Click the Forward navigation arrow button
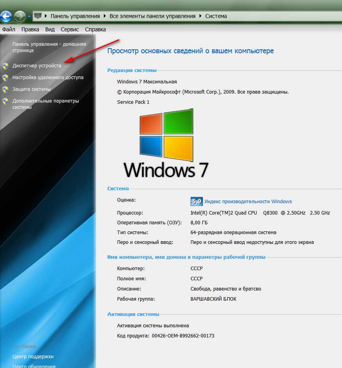The height and width of the screenshot is (368, 342). coord(20,16)
